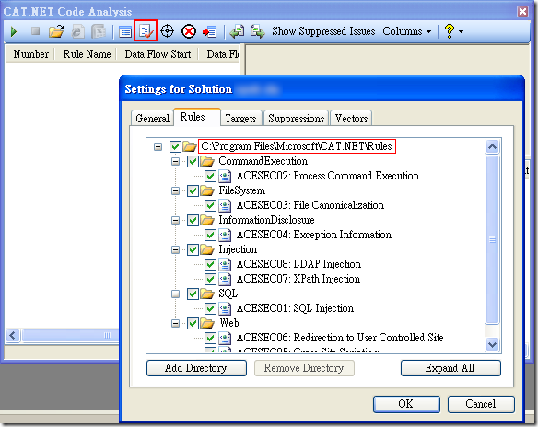Disable ACESEC01 SQL Injection checkbox
Image resolution: width=538 pixels, height=427 pixels.
(210, 309)
